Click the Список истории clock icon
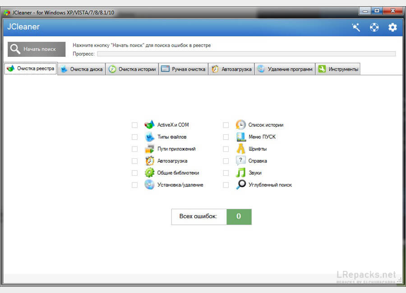The height and width of the screenshot is (293, 406). point(241,125)
